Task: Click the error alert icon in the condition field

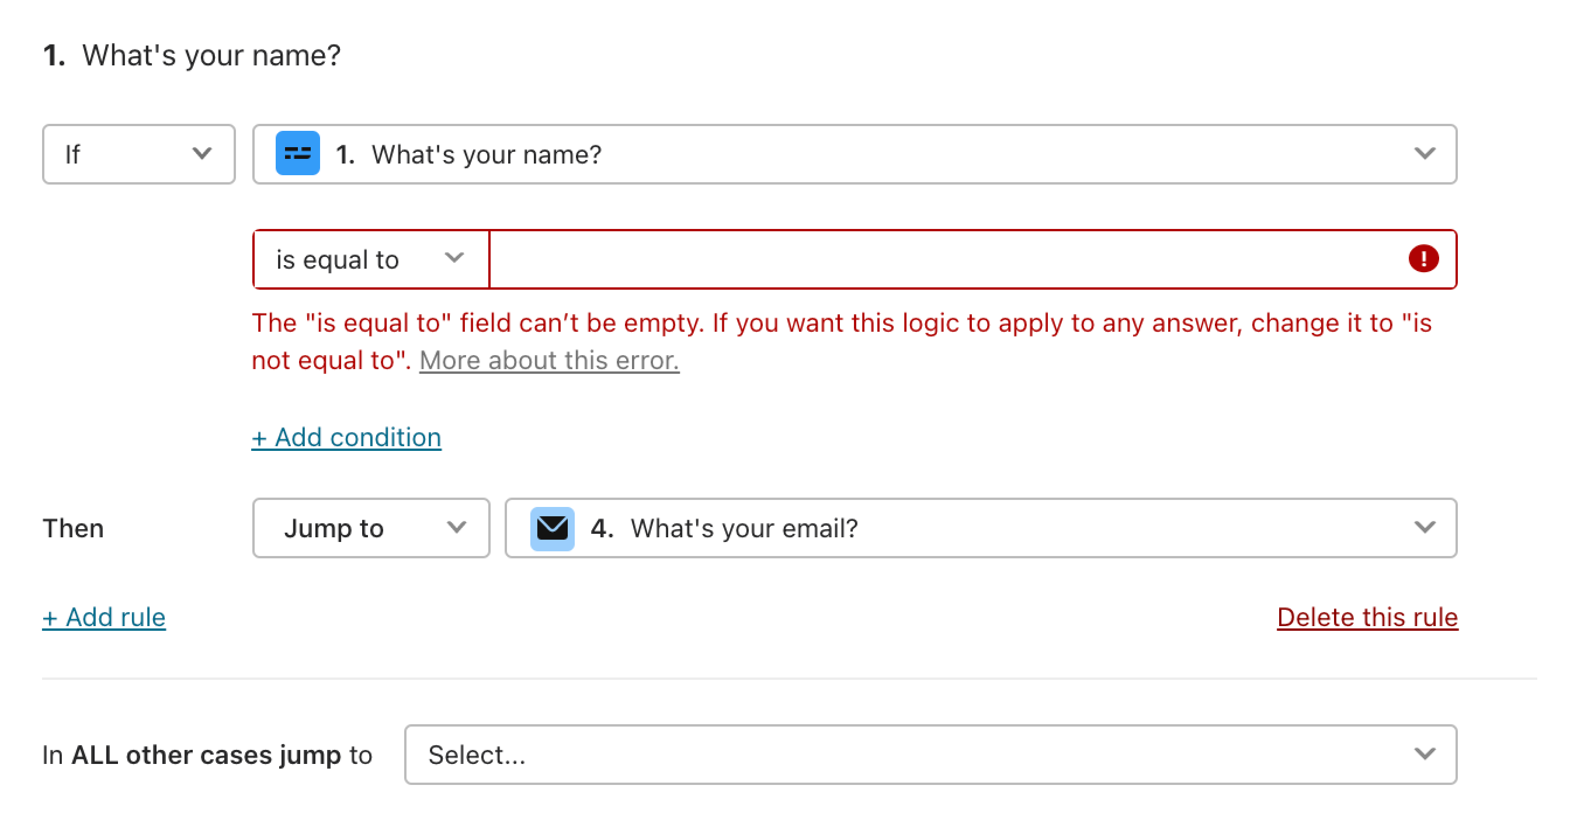Action: pos(1424,259)
